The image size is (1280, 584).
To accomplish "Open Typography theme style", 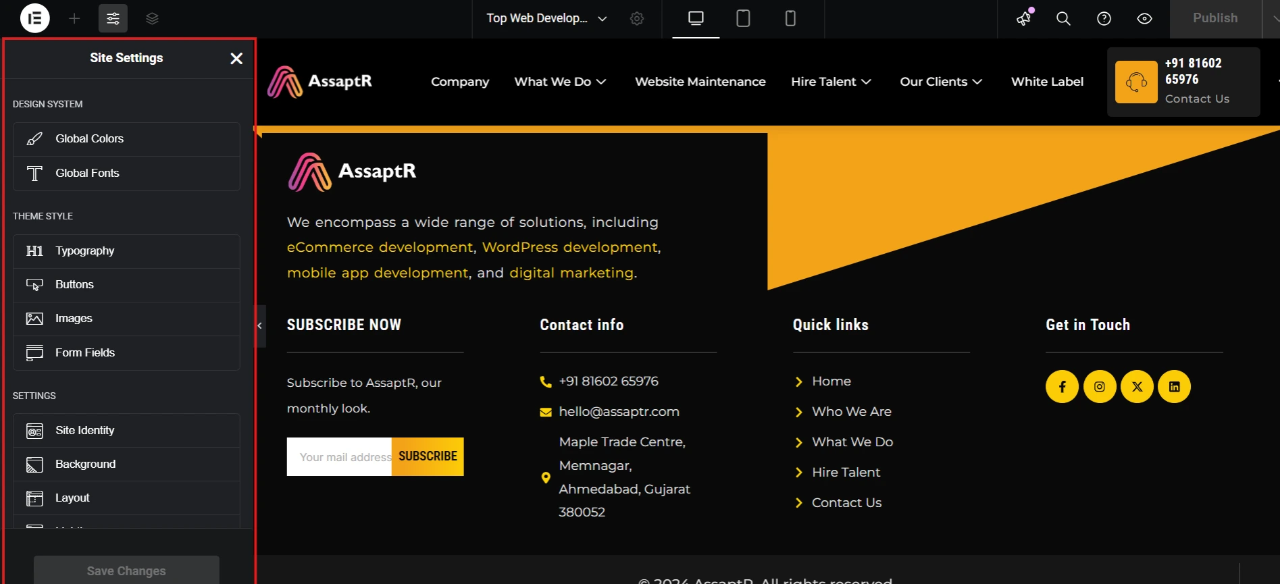I will click(126, 251).
